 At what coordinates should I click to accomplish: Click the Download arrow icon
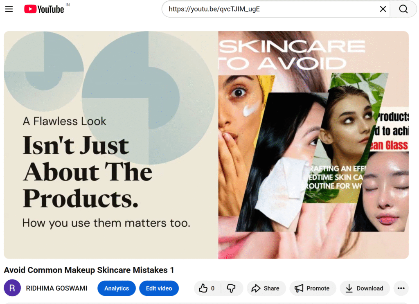pyautogui.click(x=349, y=288)
